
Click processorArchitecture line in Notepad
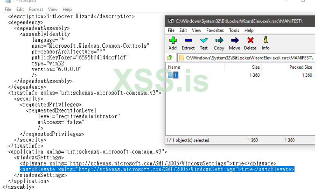click(69, 52)
